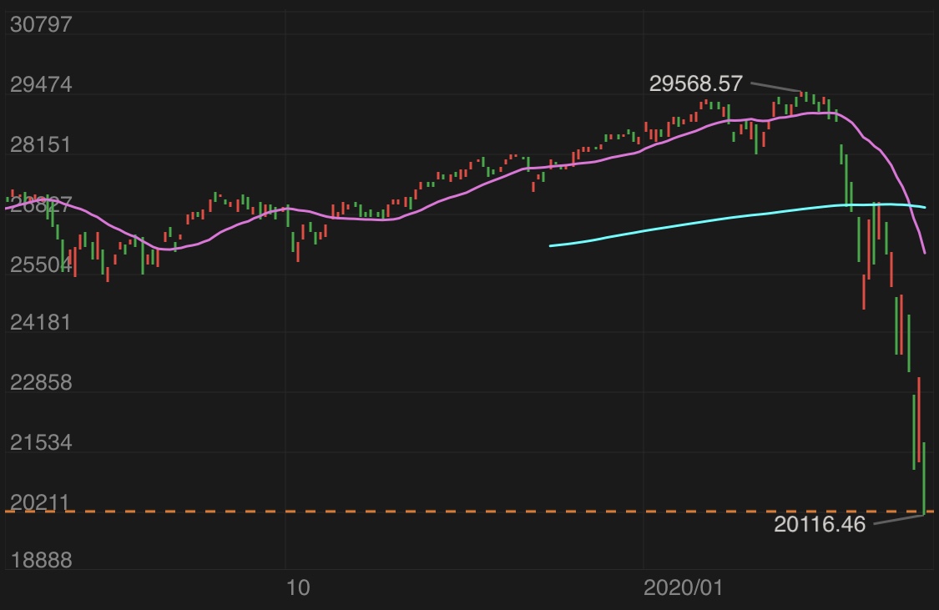Click the leader line beside the 20116.46 label
The image size is (939, 610).
click(897, 520)
